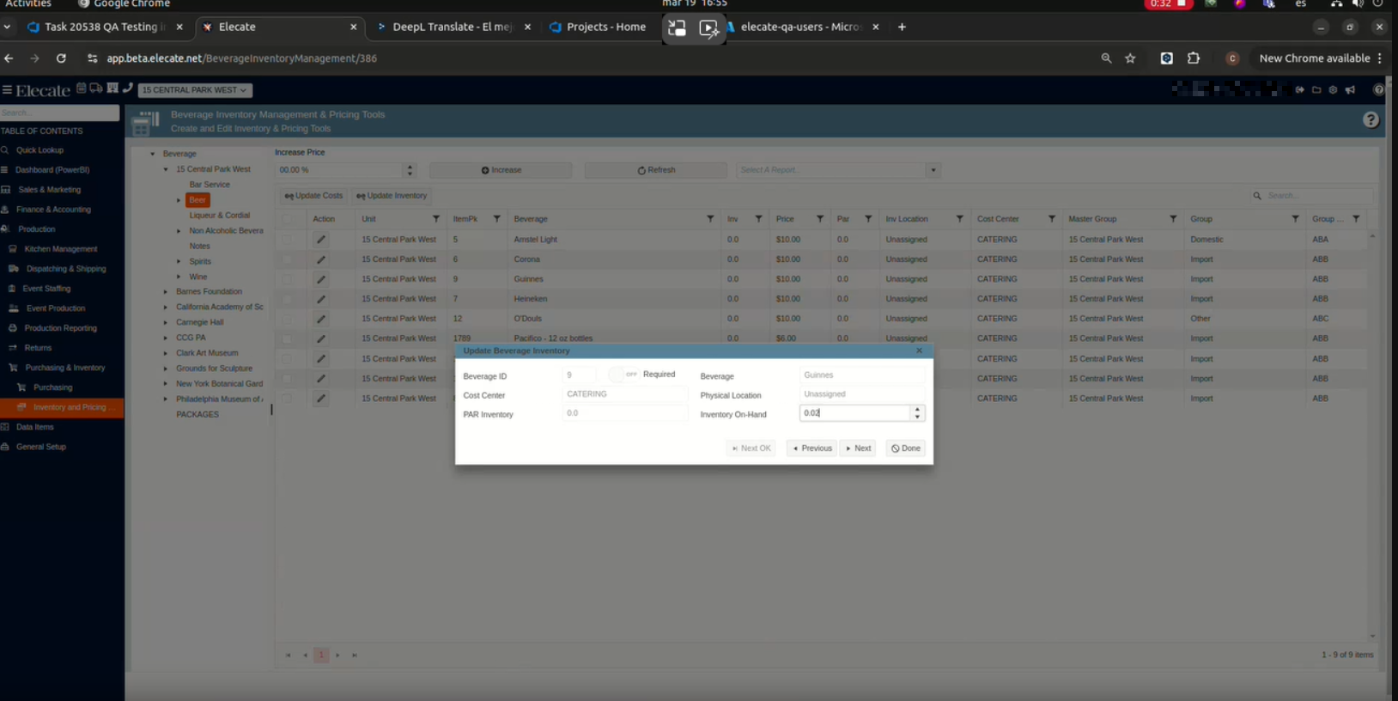Check the Amstel Light row checkbox
The width and height of the screenshot is (1398, 701).
[x=288, y=240]
